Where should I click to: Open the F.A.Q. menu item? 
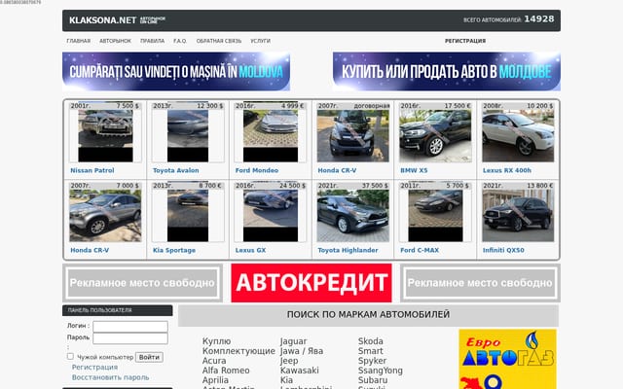(x=180, y=41)
